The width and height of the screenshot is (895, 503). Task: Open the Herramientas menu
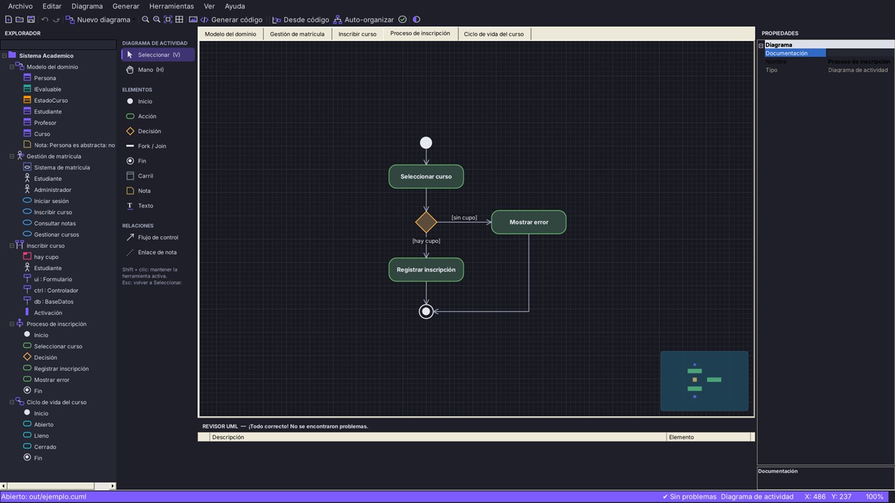171,6
